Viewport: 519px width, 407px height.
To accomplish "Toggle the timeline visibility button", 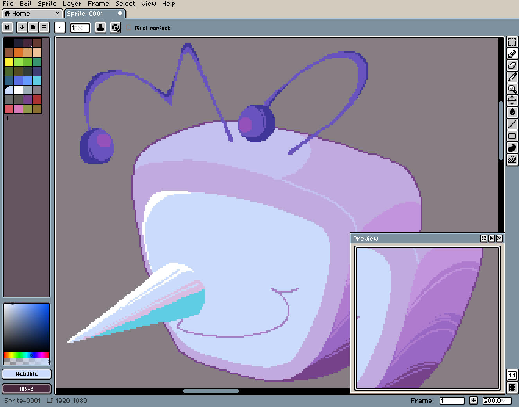I will point(512,387).
